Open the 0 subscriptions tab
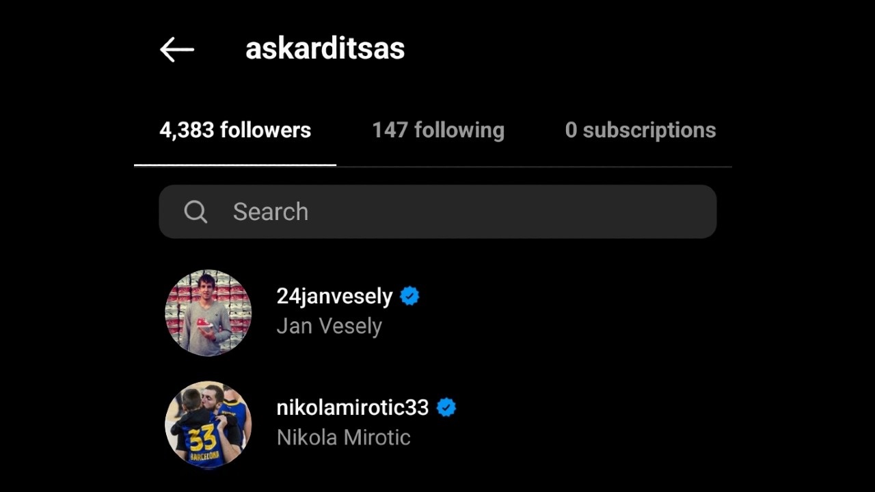 click(641, 131)
